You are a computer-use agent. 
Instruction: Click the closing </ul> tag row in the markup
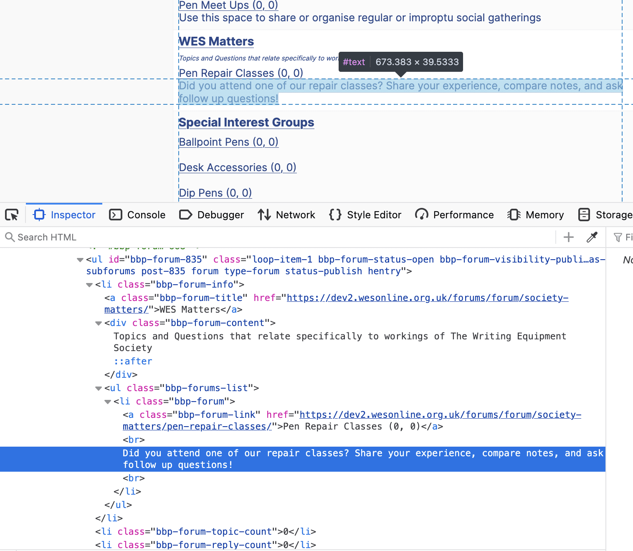tap(118, 505)
